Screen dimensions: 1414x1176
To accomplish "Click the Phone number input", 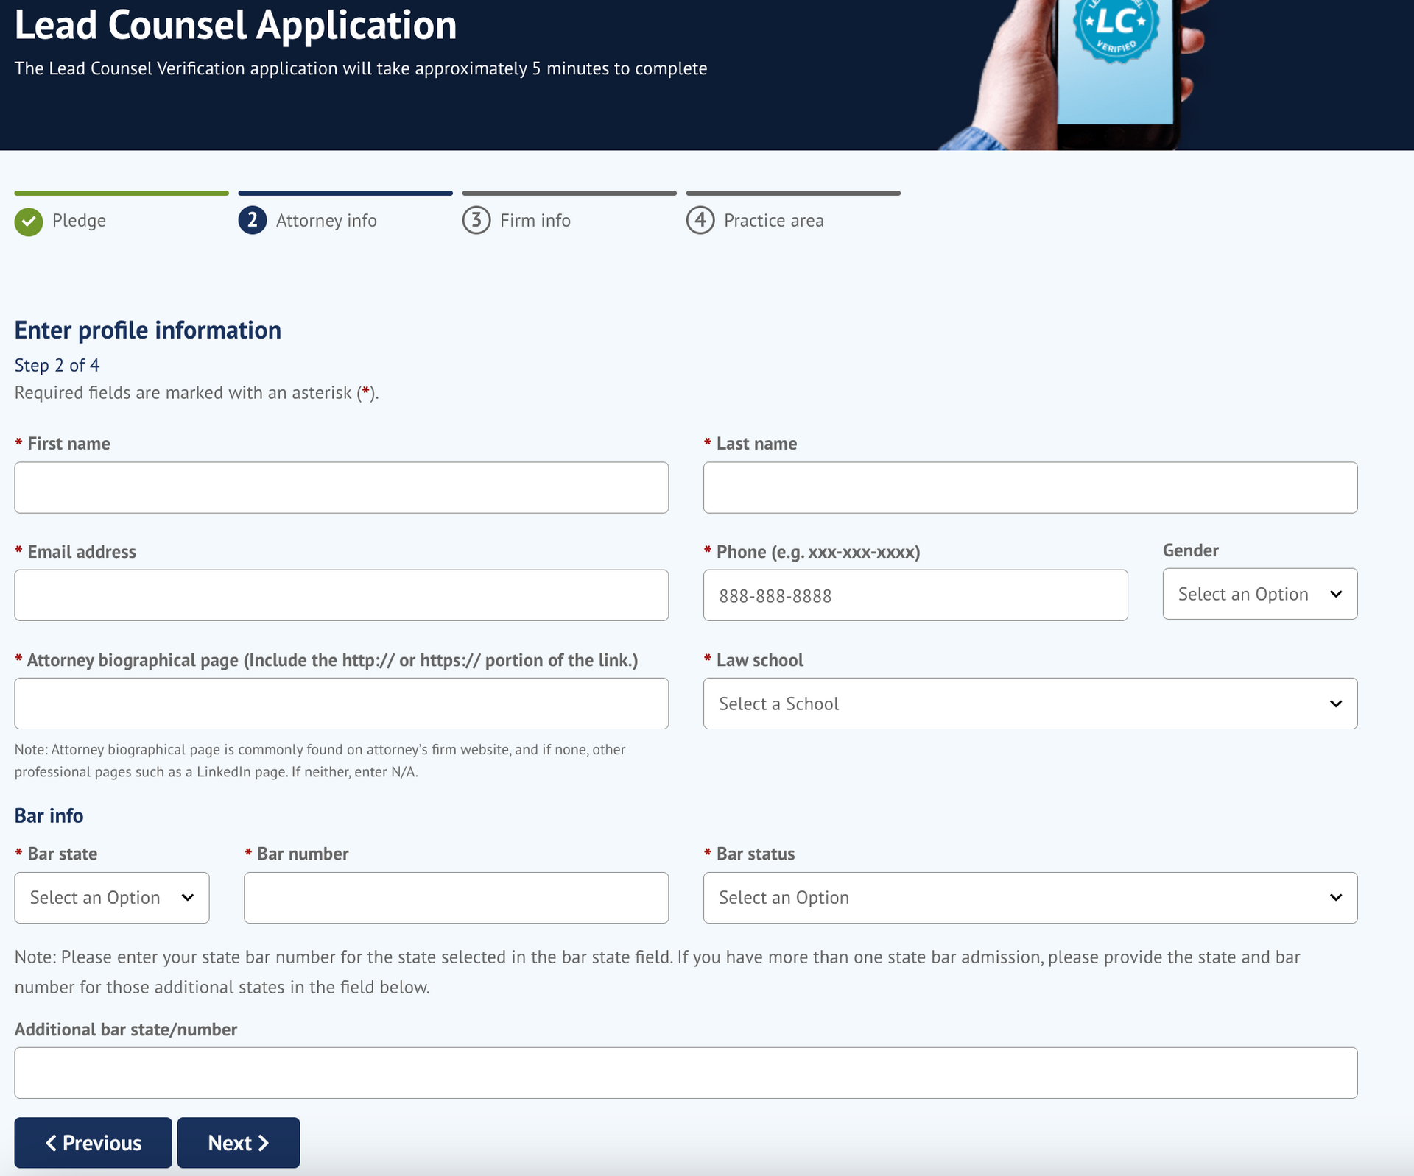I will pos(915,595).
